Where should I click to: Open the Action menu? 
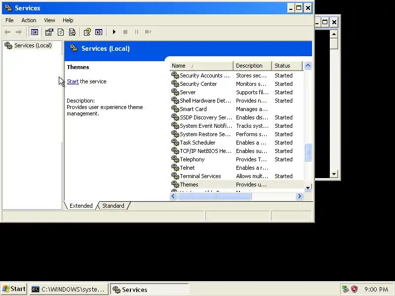pyautogui.click(x=29, y=20)
